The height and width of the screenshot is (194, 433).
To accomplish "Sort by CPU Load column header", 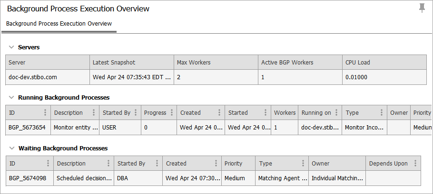I will coord(357,63).
